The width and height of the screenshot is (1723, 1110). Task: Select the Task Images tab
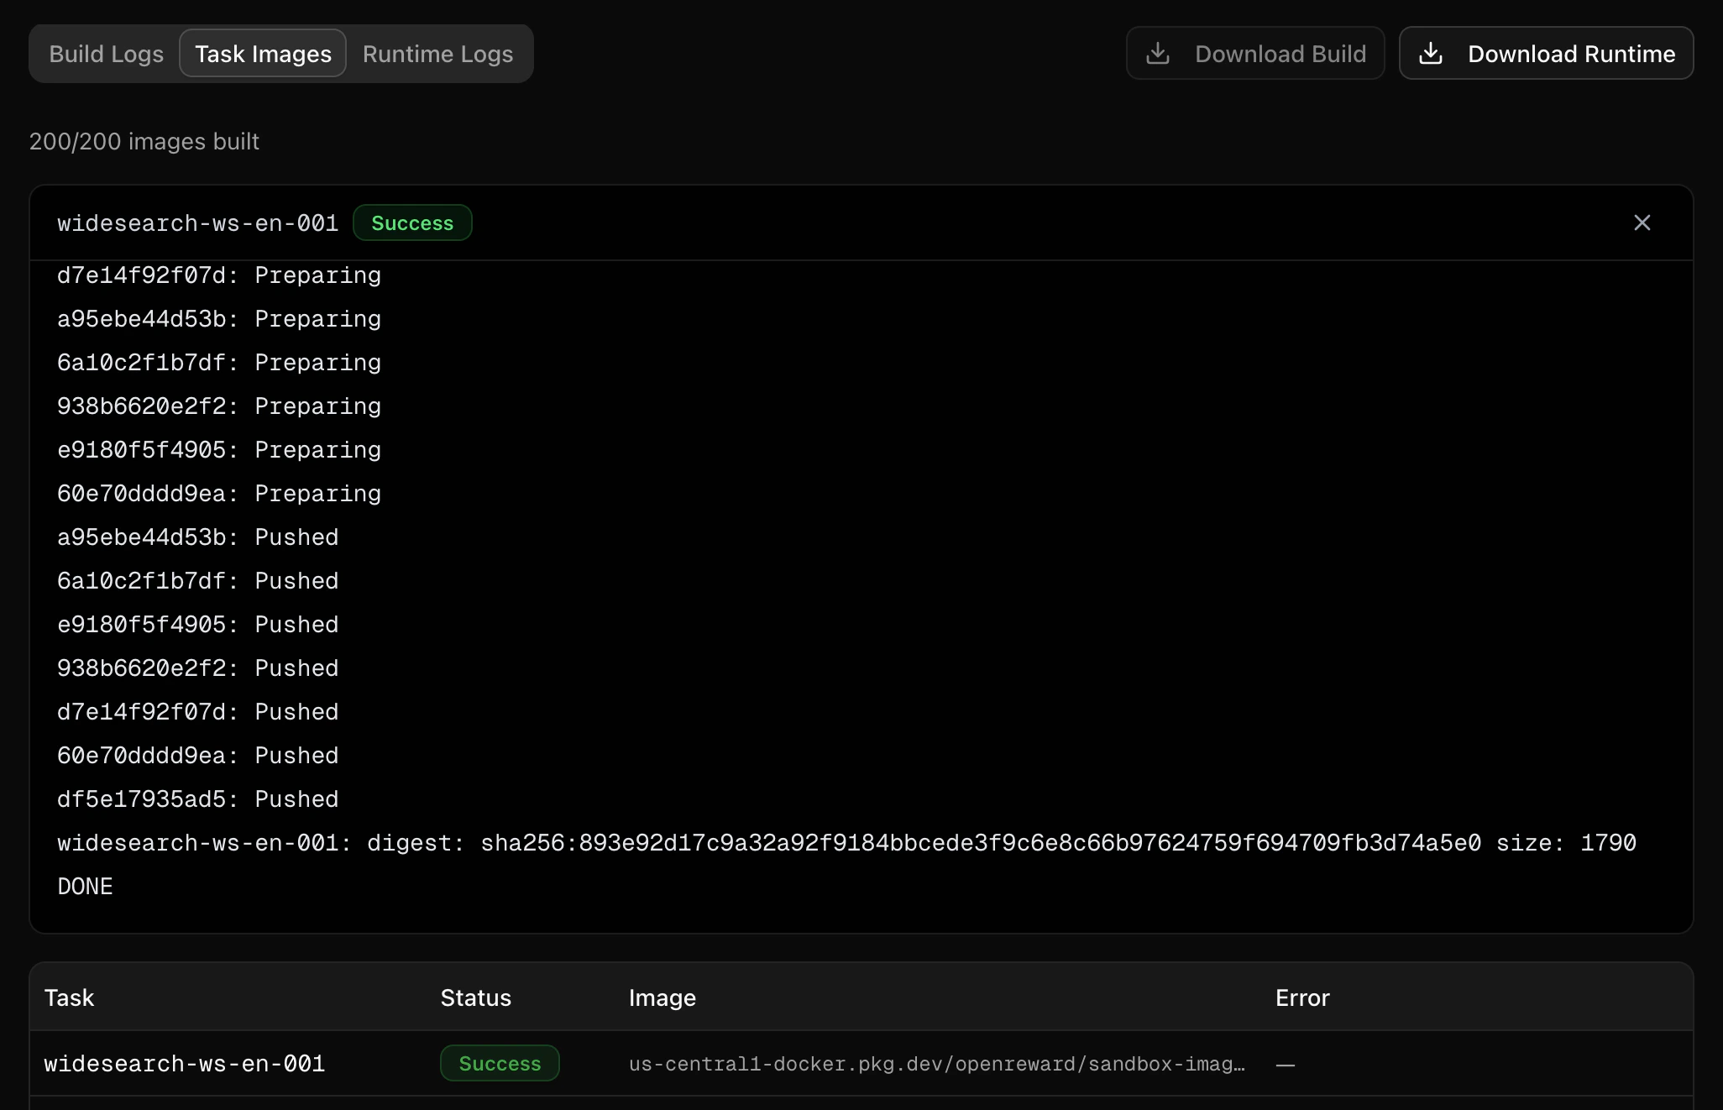click(262, 53)
